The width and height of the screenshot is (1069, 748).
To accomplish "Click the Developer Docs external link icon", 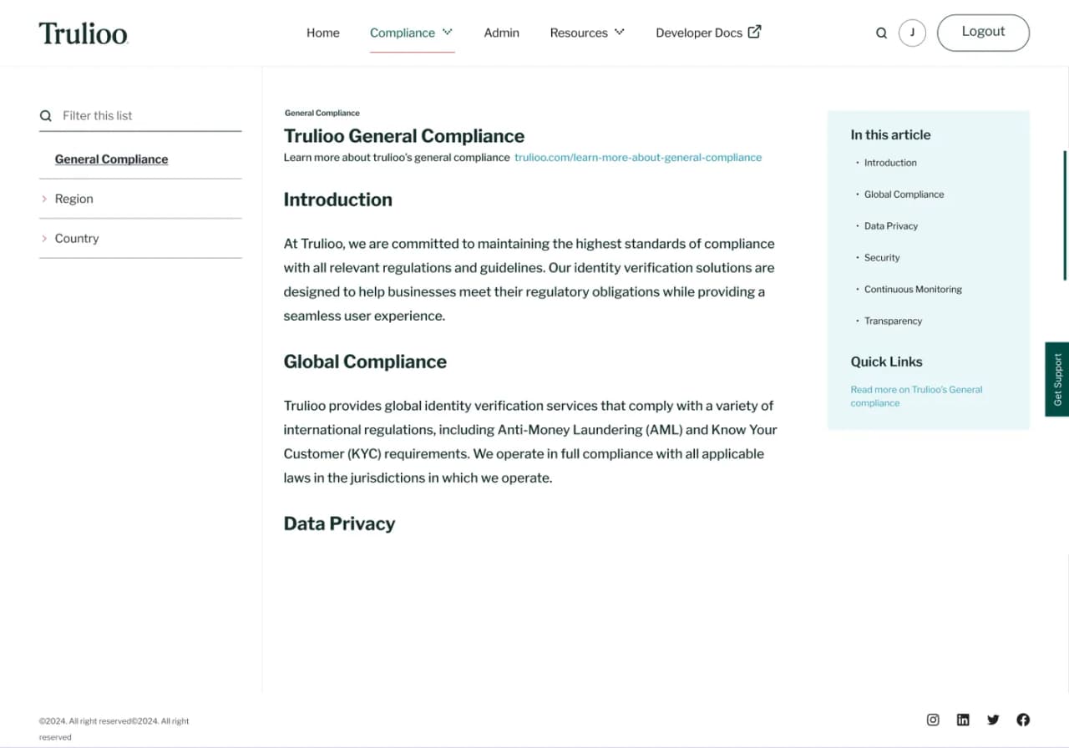I will (754, 32).
